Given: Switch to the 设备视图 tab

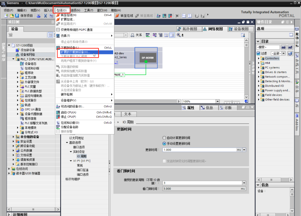Looking at the screenshot, I should pyautogui.click(x=239, y=29).
